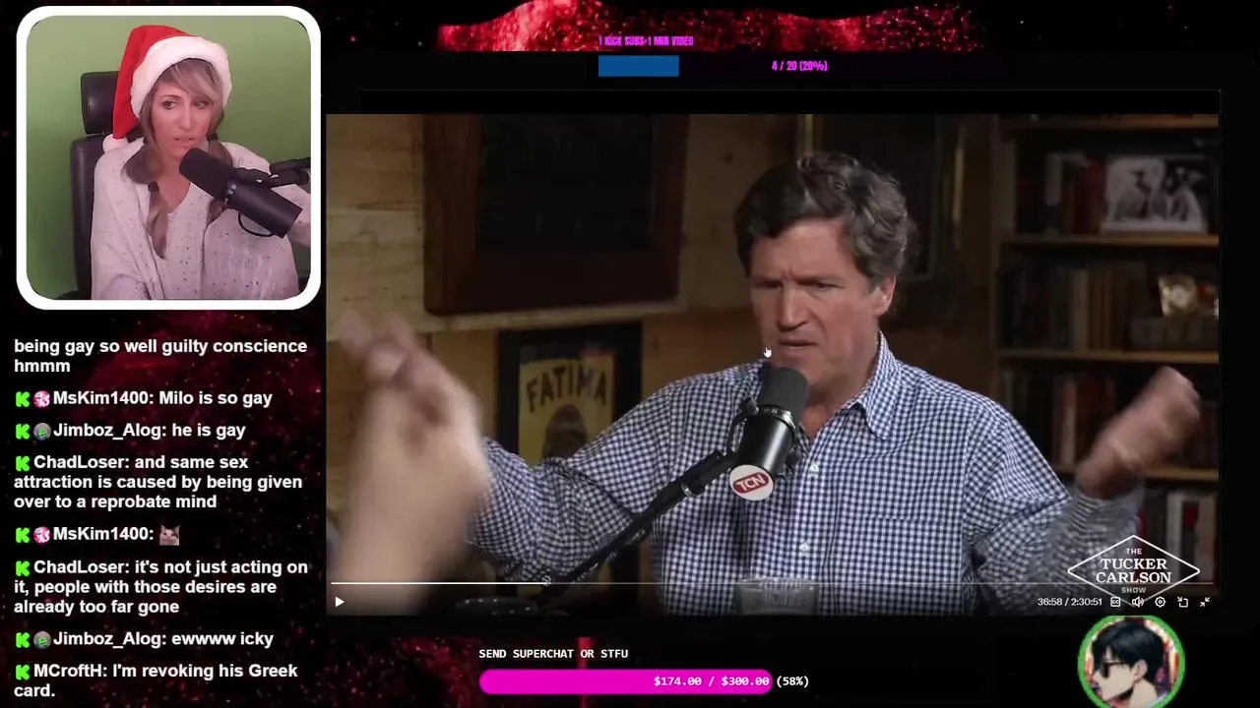Mute the video volume speaker icon

1138,602
